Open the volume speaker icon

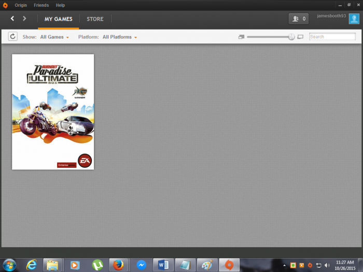point(327,265)
